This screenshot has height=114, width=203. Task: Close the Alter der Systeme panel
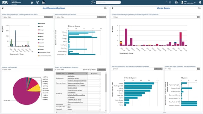(200, 8)
